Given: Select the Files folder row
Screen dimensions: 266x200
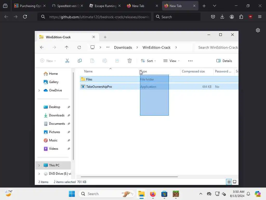Looking at the screenshot, I should coord(159,79).
